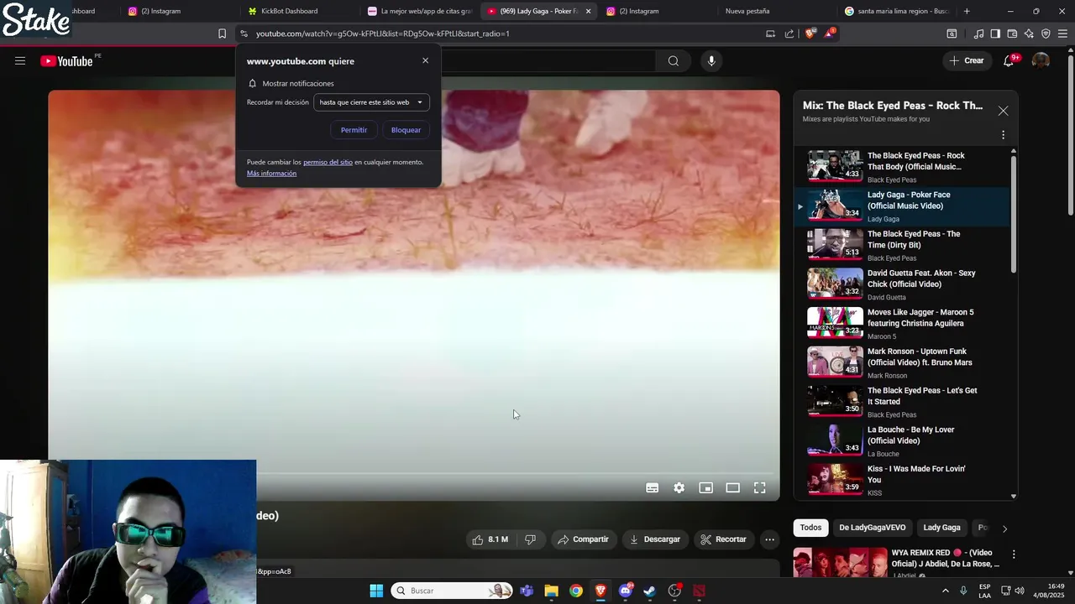Open the Mix playlist three-dot options

(x=1003, y=135)
